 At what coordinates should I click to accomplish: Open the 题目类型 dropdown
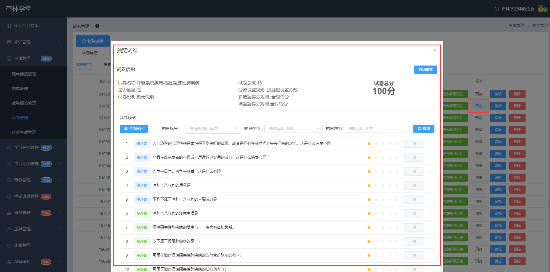pyautogui.click(x=293, y=129)
